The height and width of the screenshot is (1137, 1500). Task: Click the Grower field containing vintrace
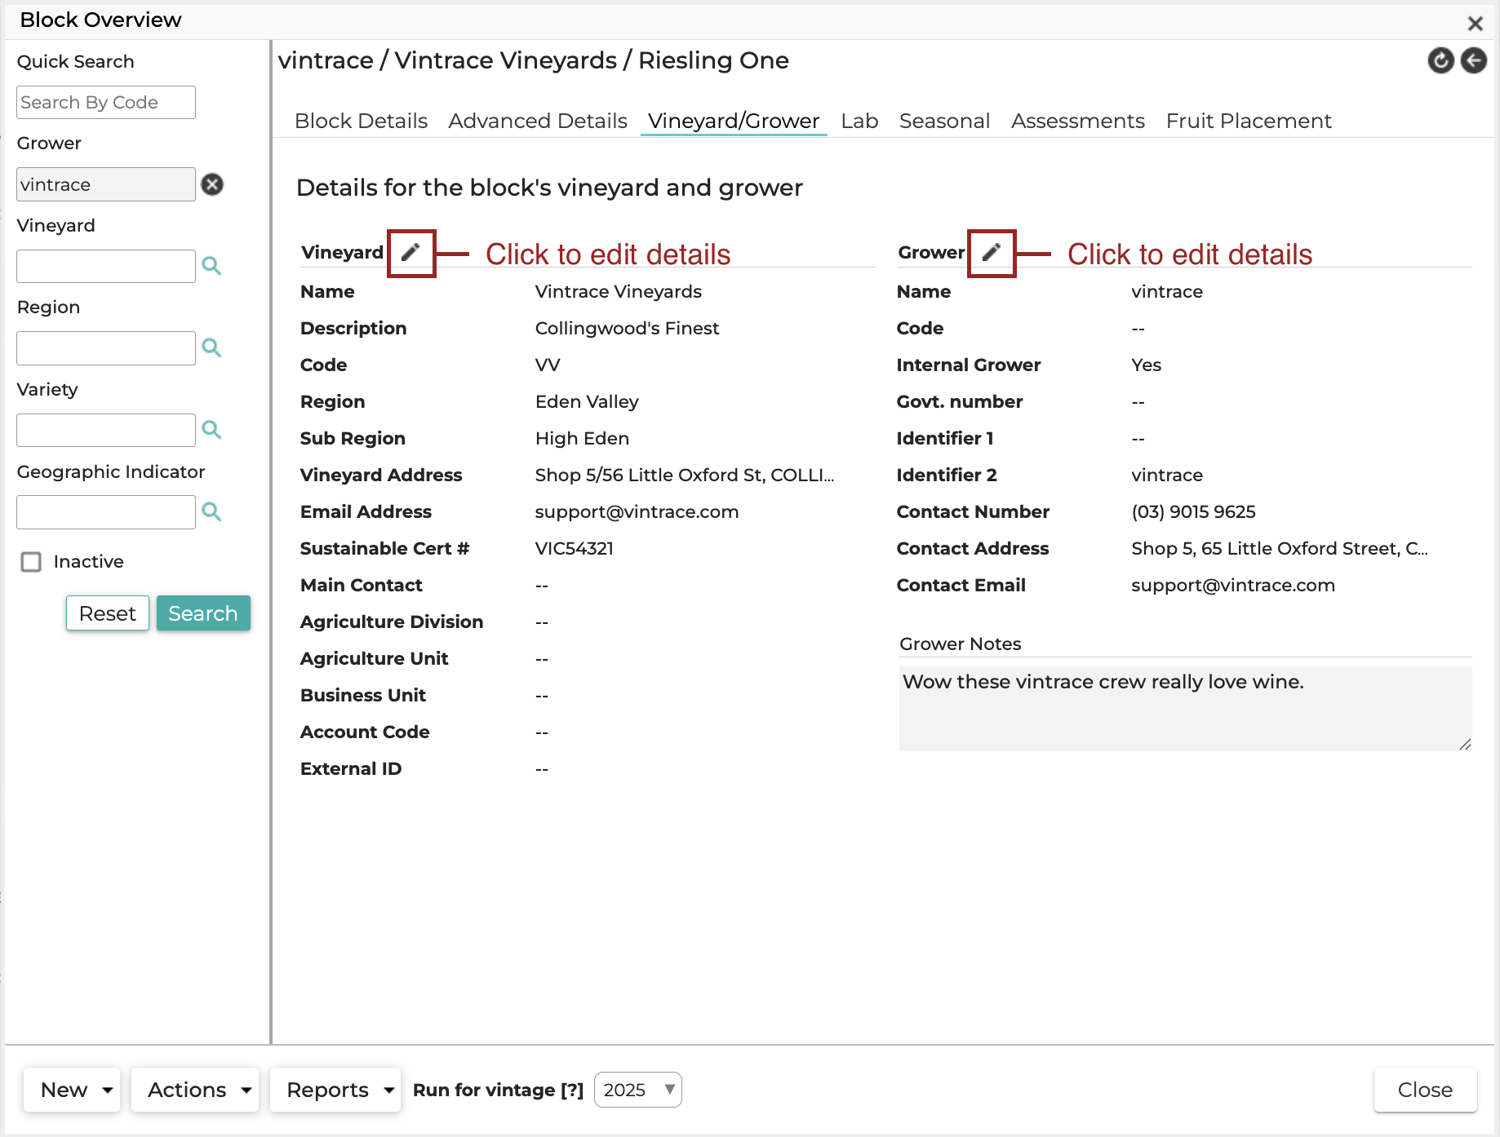point(106,184)
